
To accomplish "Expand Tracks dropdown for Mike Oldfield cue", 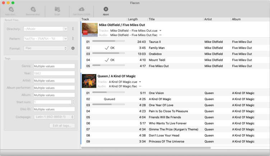I will tap(160, 31).
